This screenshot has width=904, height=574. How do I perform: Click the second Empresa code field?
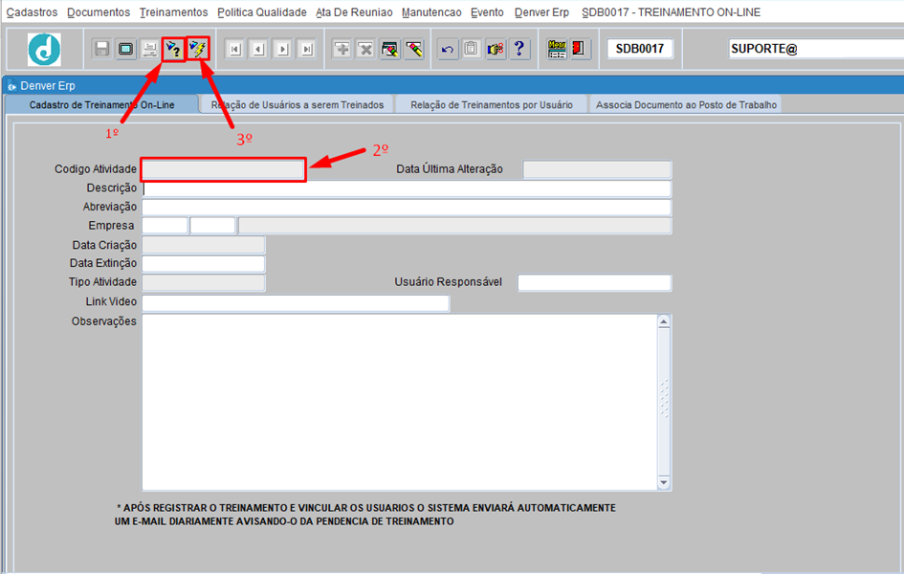(x=212, y=226)
